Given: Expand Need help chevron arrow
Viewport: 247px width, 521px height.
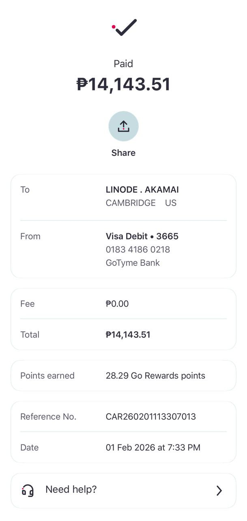Looking at the screenshot, I should (219, 490).
